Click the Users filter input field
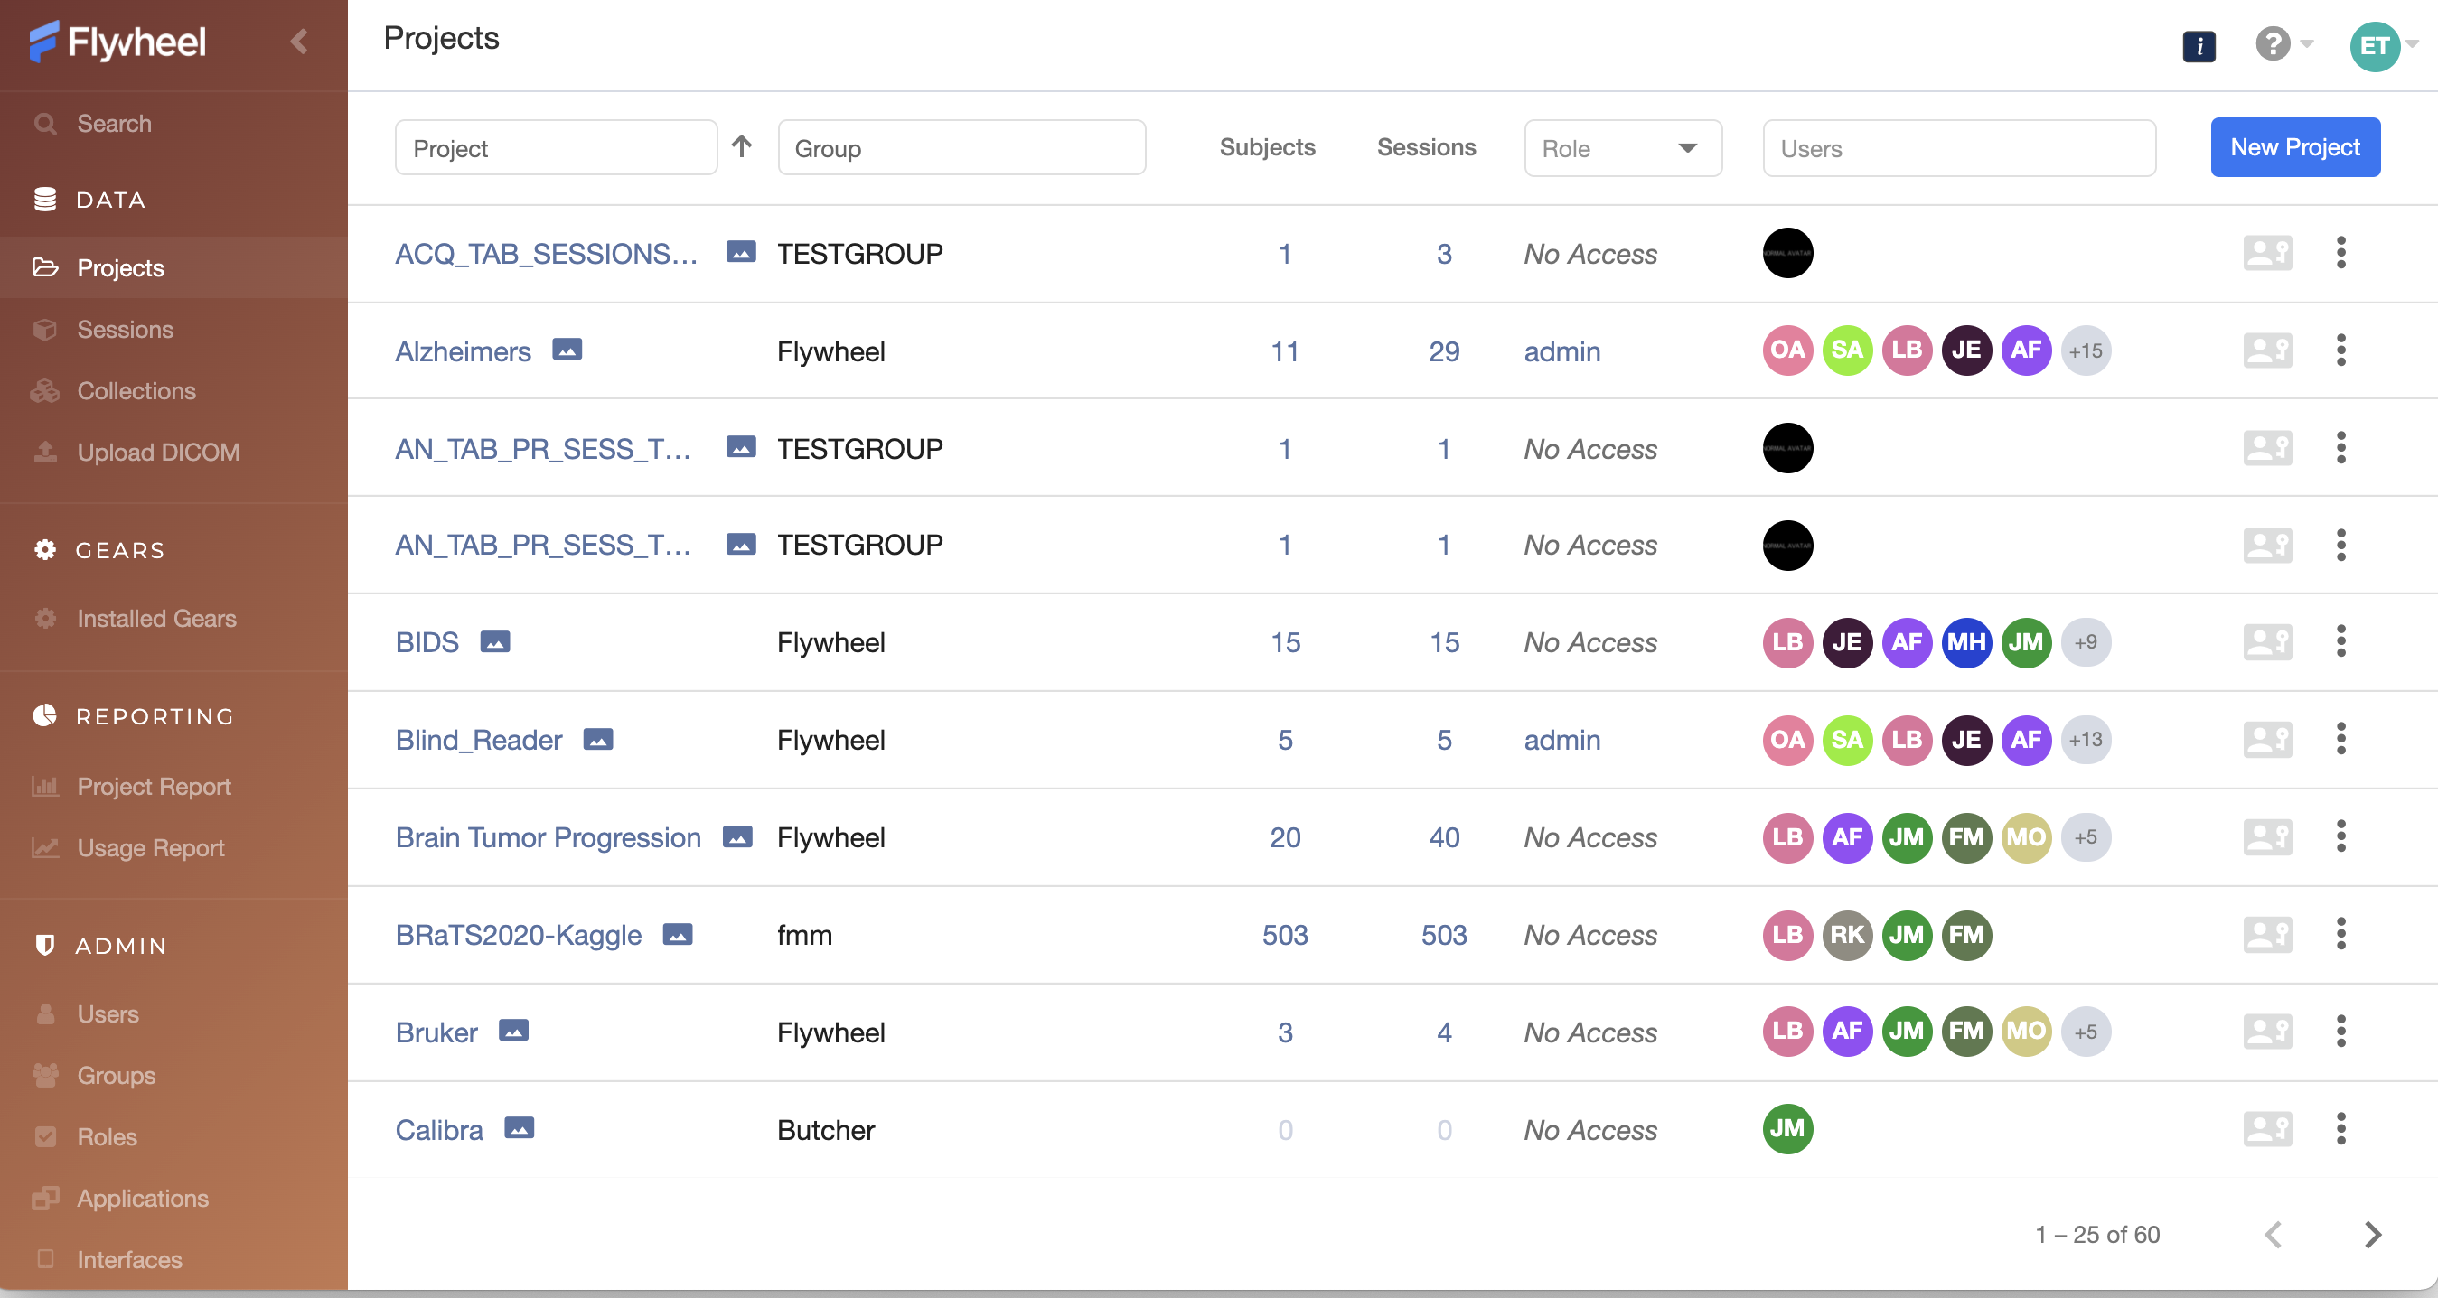This screenshot has height=1298, width=2438. [x=1958, y=147]
